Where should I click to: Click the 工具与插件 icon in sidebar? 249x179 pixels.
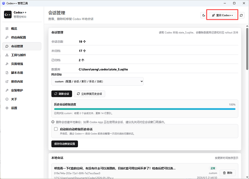pyautogui.click(x=7, y=55)
